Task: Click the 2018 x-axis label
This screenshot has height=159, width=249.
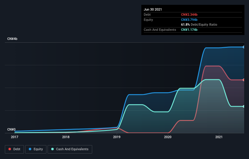Action: (66, 137)
